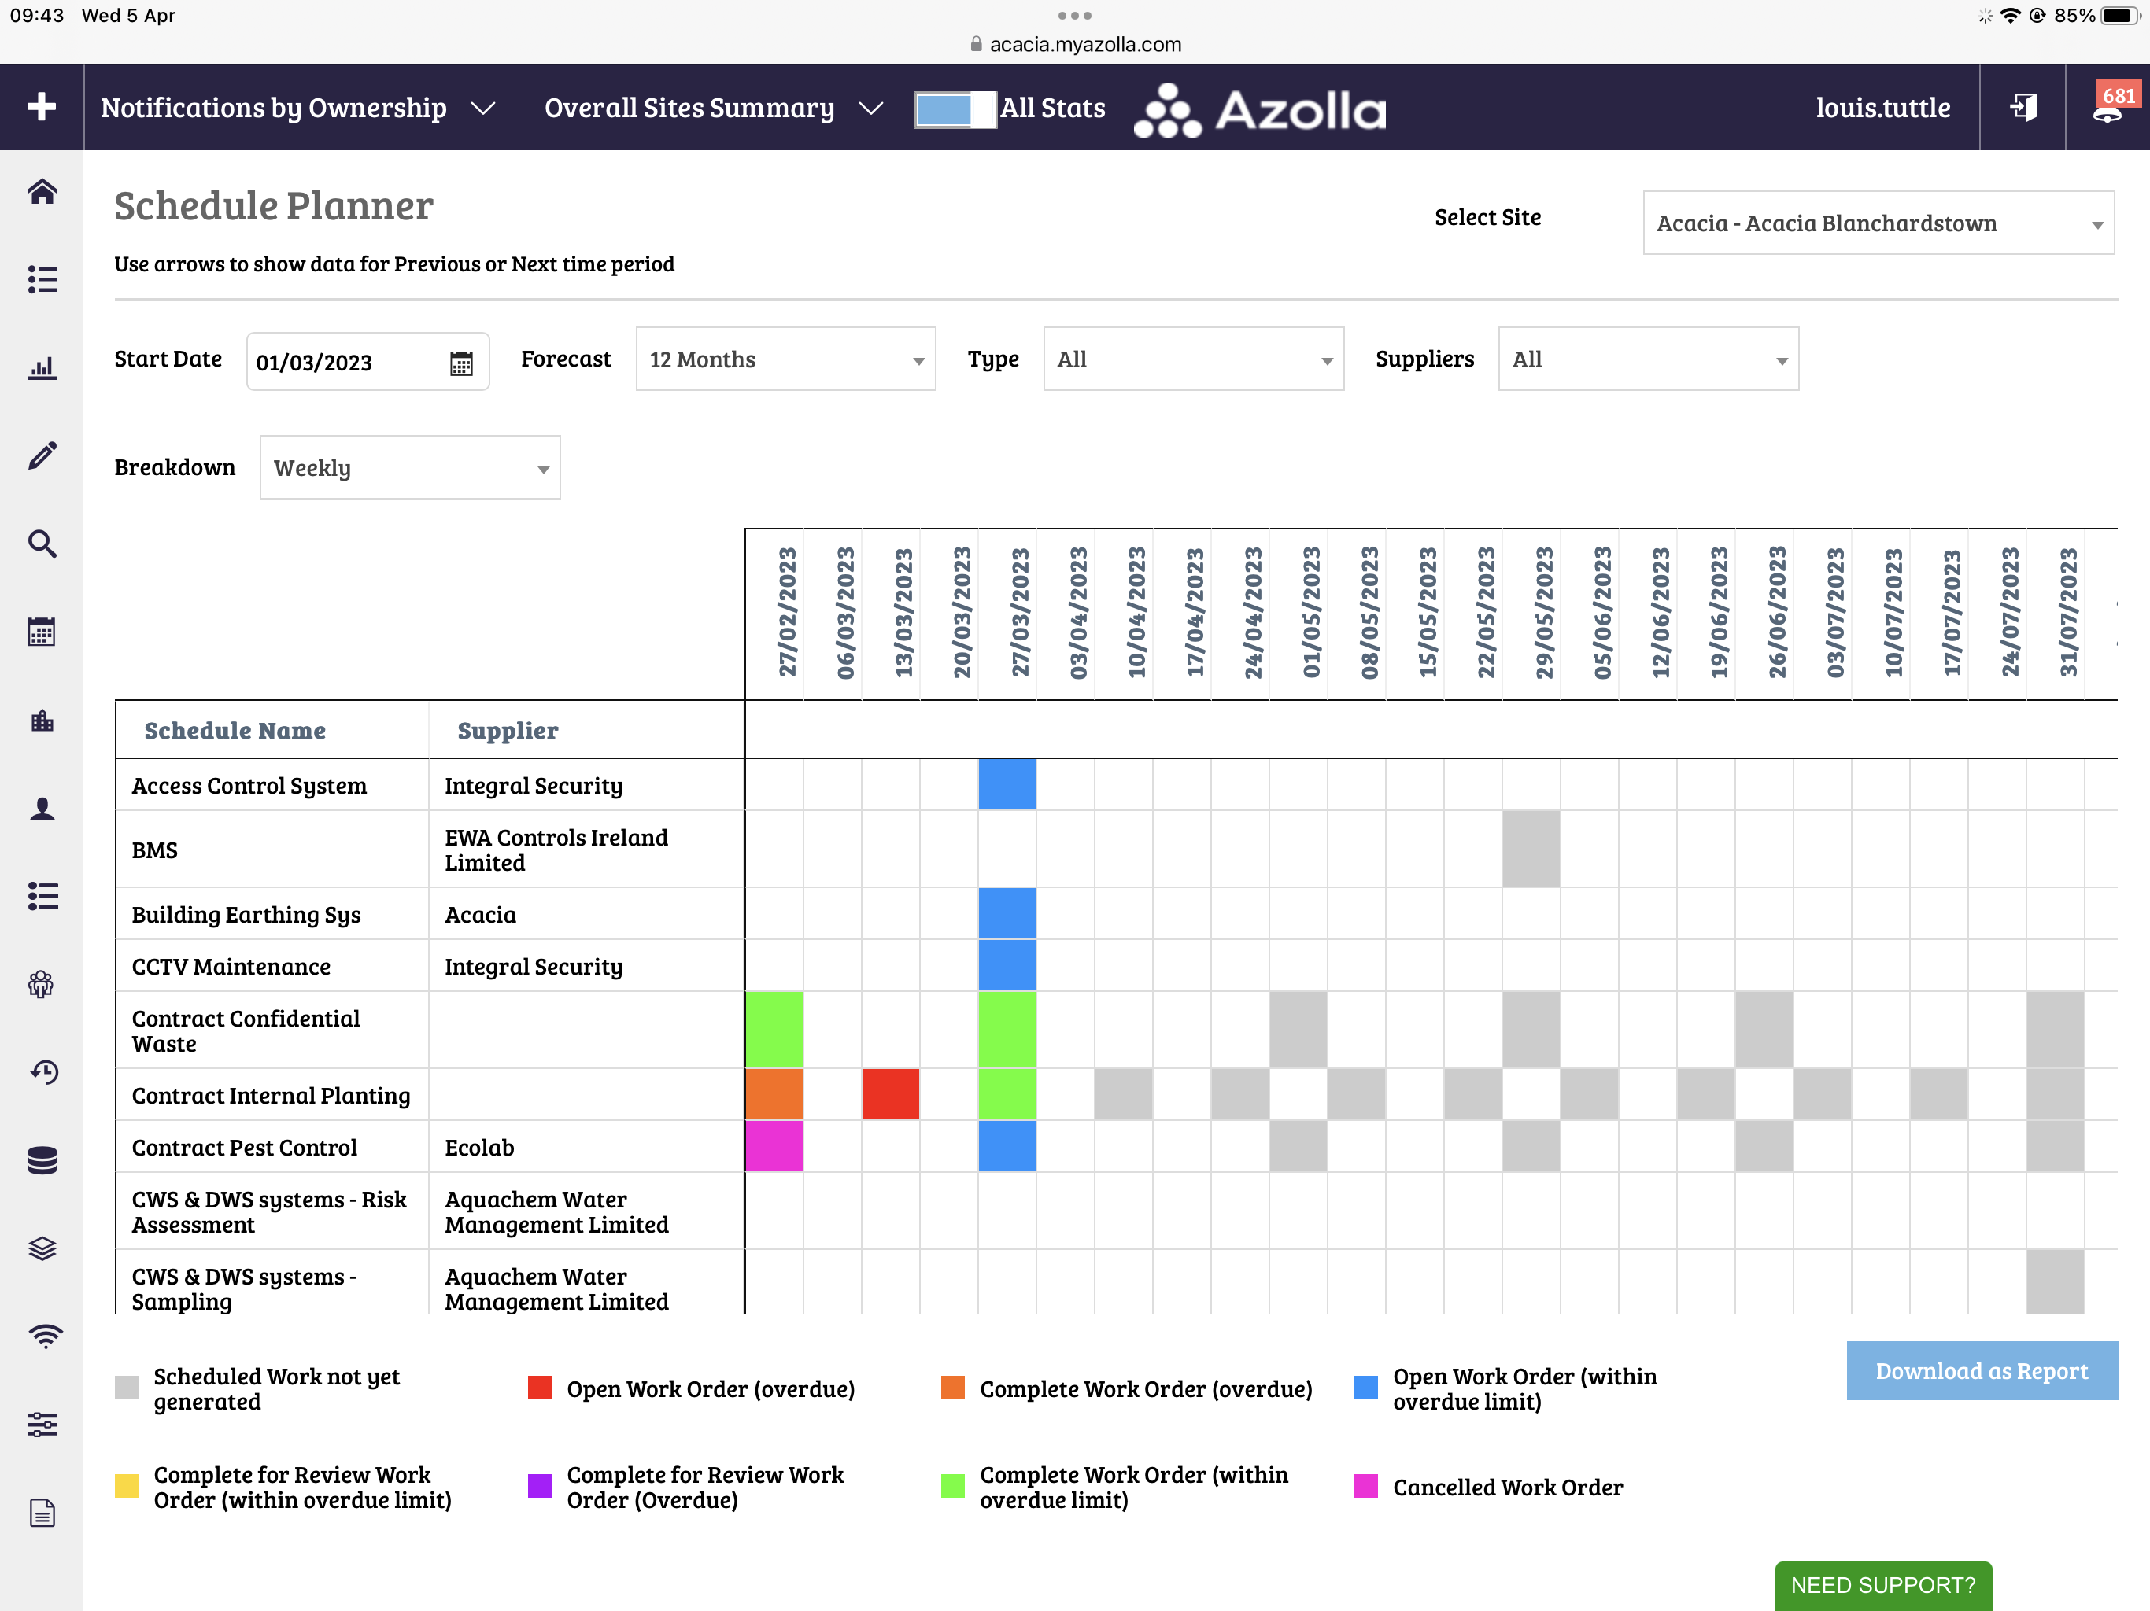The width and height of the screenshot is (2150, 1611).
Task: Open the notifications bell showing 681 alerts
Action: click(2108, 110)
